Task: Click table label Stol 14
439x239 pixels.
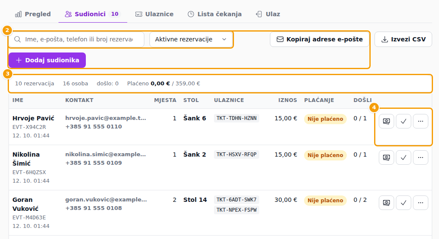Action: point(195,200)
